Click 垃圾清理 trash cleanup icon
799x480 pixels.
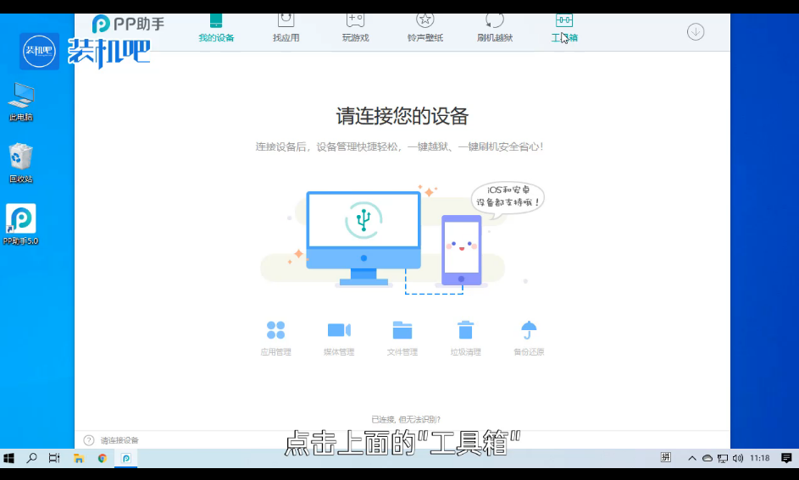click(x=465, y=337)
